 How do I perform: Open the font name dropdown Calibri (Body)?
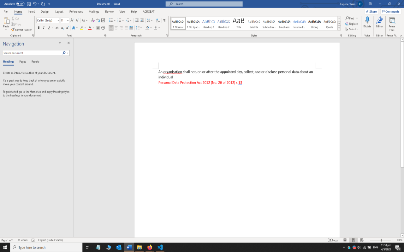pyautogui.click(x=58, y=20)
